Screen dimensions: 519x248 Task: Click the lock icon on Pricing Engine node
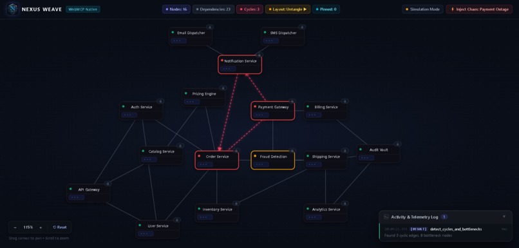[223, 88]
